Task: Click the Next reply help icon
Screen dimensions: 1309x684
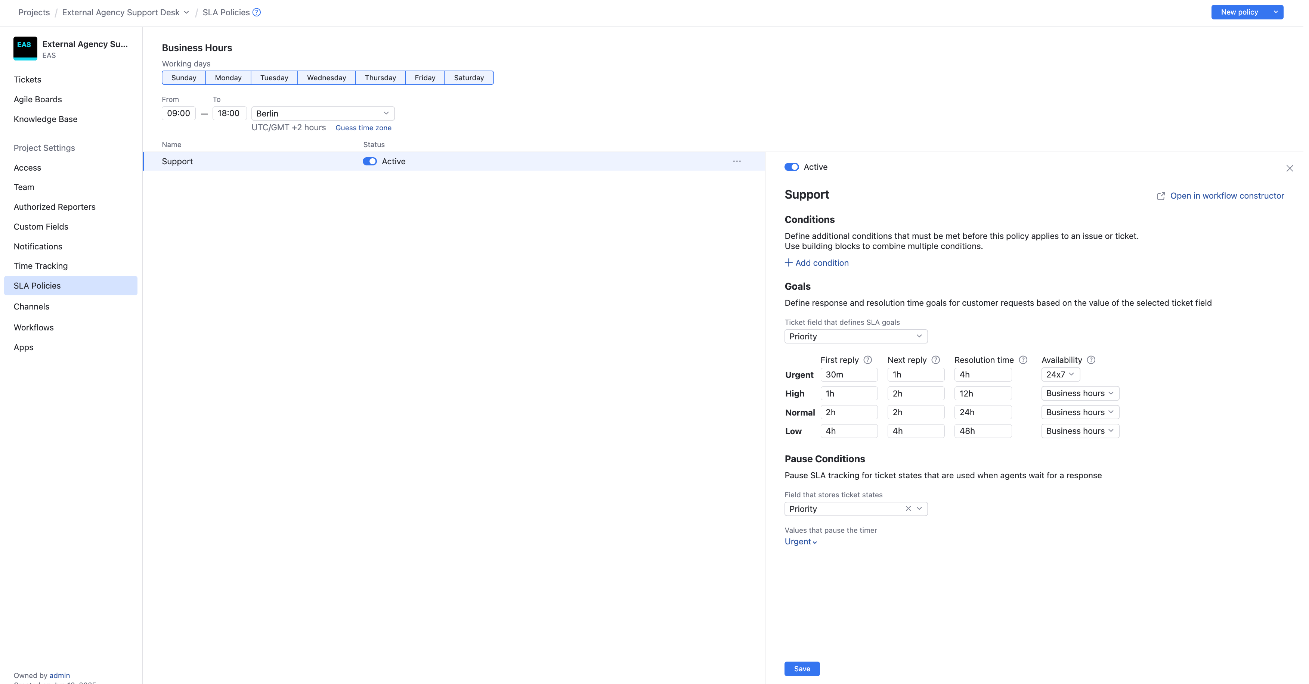Action: (x=935, y=360)
